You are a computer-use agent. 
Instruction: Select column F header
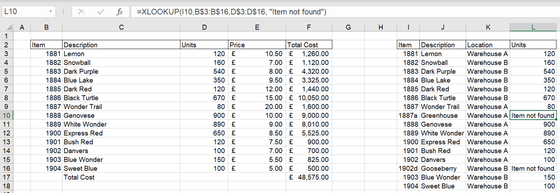pos(308,27)
